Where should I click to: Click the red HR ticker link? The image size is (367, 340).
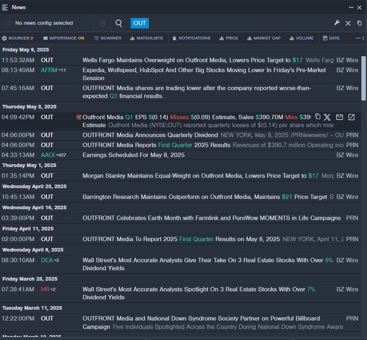point(45,289)
